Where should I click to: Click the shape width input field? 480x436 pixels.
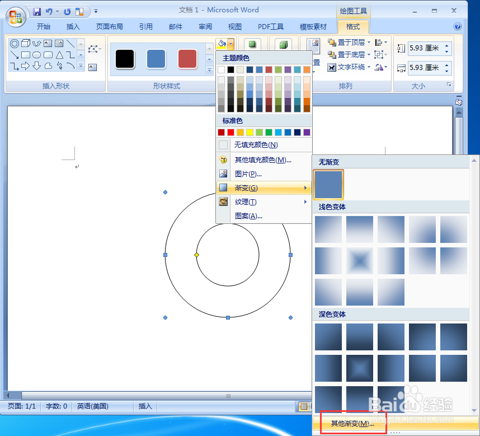426,67
